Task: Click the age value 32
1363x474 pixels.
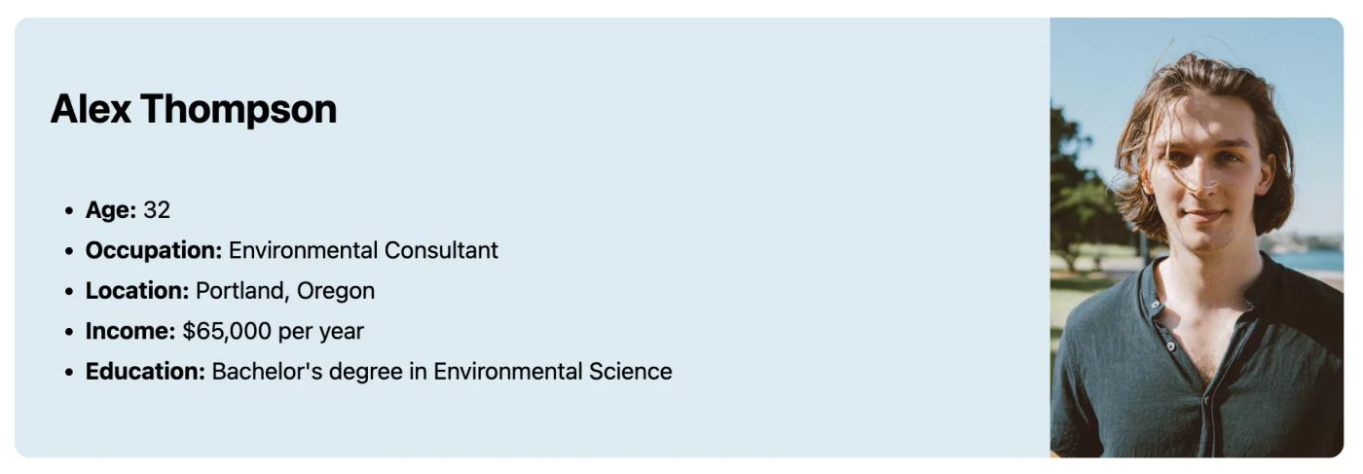Action: point(157,209)
